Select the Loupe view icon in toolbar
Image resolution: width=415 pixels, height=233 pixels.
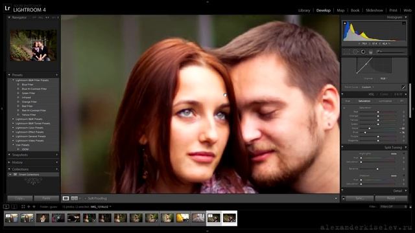[65, 199]
